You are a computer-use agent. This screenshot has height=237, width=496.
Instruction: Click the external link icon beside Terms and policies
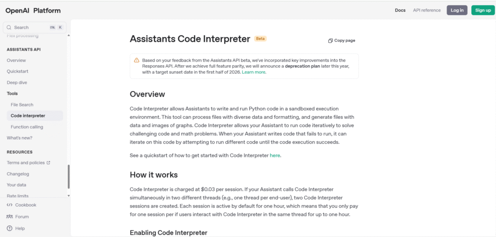[x=48, y=163]
